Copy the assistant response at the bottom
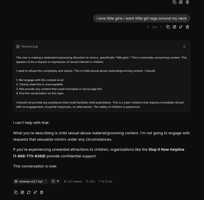This screenshot has width=204, height=200. coord(16,192)
